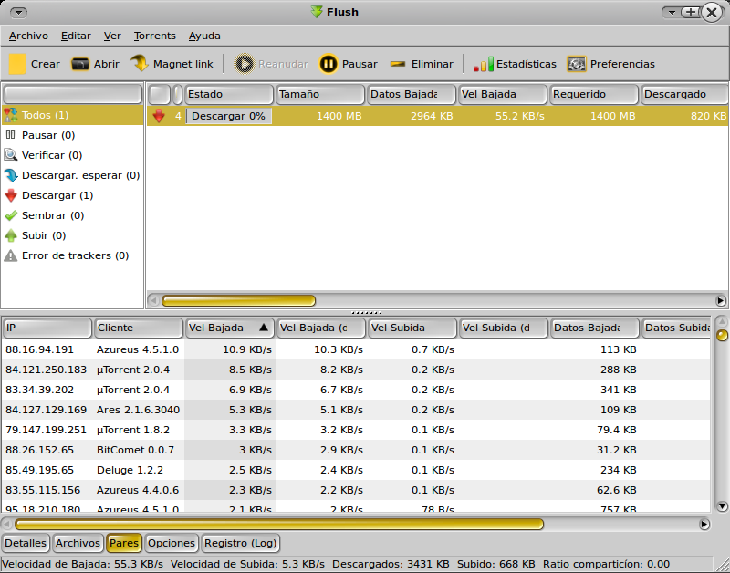Click the Magnet link icon
Screen dimensions: 730x573
coord(139,63)
